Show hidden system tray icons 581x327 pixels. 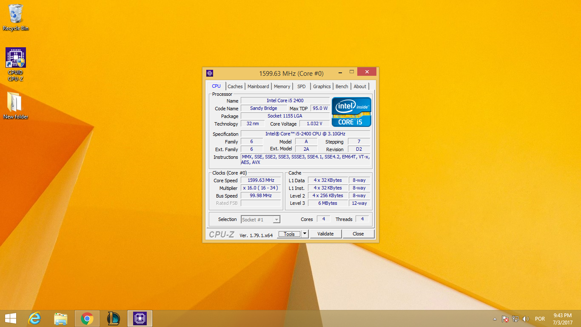(x=495, y=319)
